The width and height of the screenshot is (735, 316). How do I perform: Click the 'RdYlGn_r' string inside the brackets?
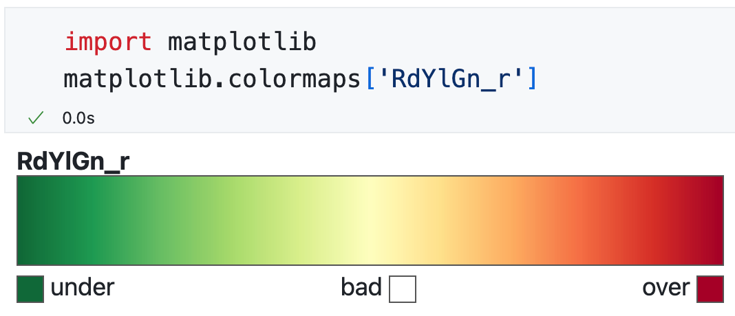[451, 80]
